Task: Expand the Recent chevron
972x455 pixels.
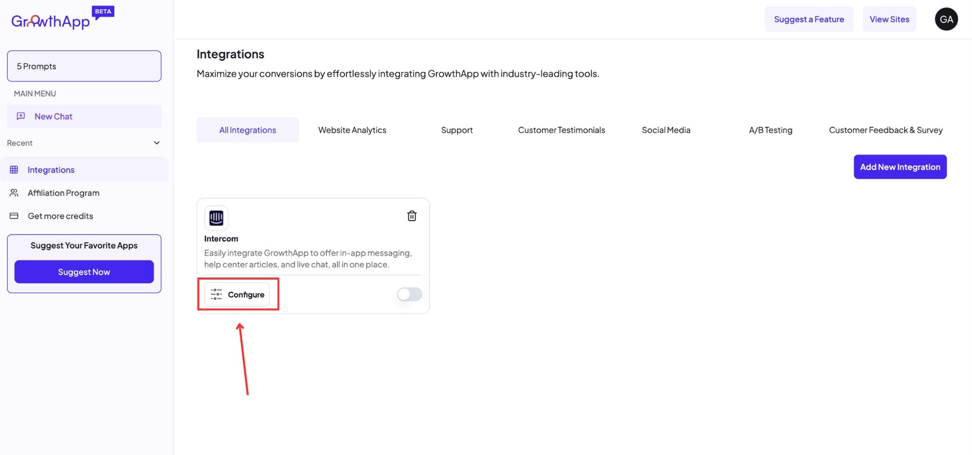Action: (x=157, y=143)
